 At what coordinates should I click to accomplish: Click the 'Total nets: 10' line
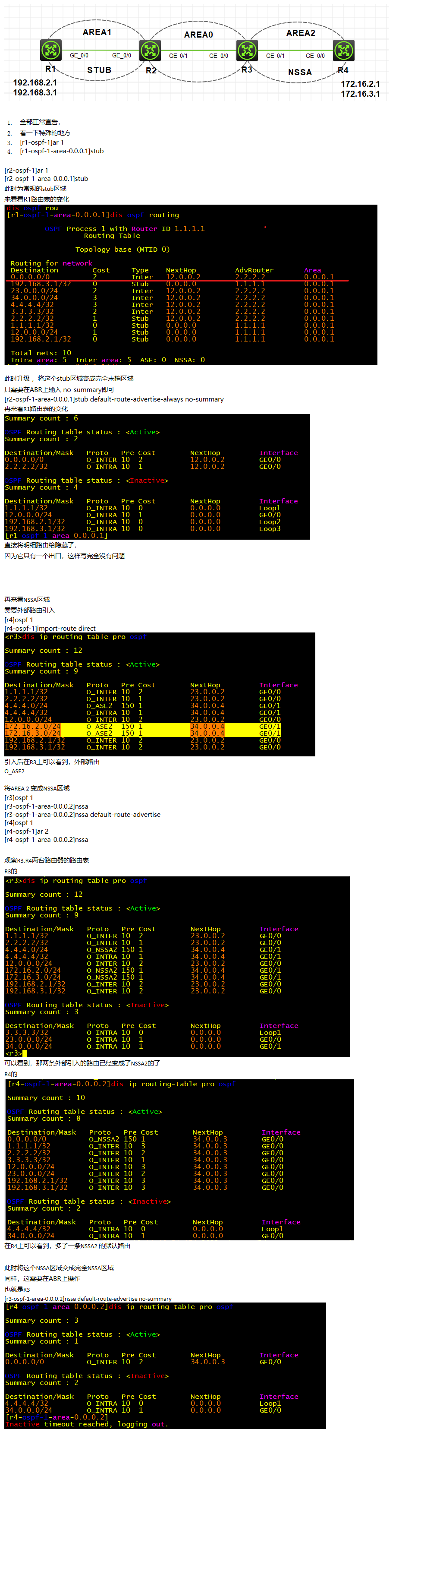[41, 353]
